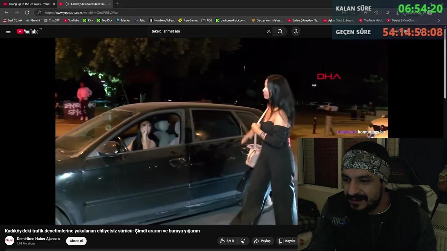This screenshot has width=447, height=251.
Task: Select the video title 'Kadıköy'deki trafik denetimlerine...'
Action: click(102, 231)
